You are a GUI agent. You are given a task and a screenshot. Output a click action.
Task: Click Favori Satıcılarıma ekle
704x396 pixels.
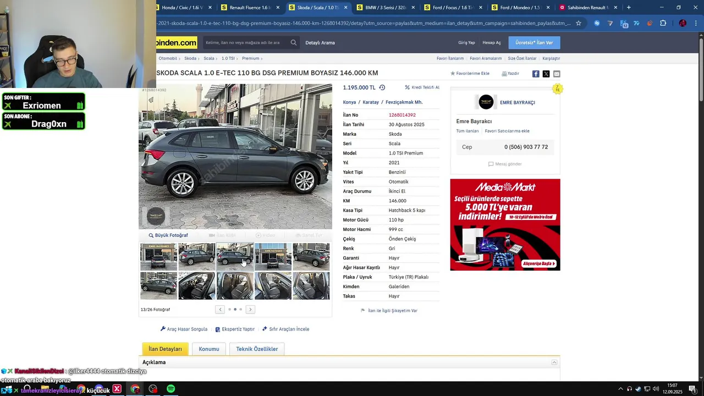coord(507,131)
